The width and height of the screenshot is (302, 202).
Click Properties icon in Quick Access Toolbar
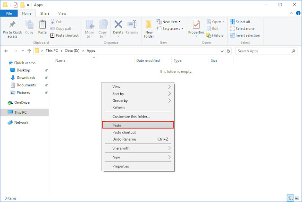(x=16, y=5)
